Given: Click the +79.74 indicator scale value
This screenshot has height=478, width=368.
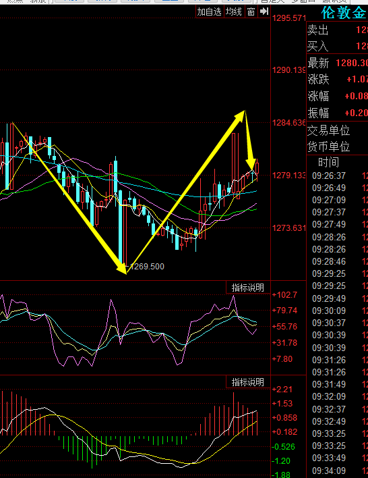Looking at the screenshot, I should pyautogui.click(x=284, y=311).
